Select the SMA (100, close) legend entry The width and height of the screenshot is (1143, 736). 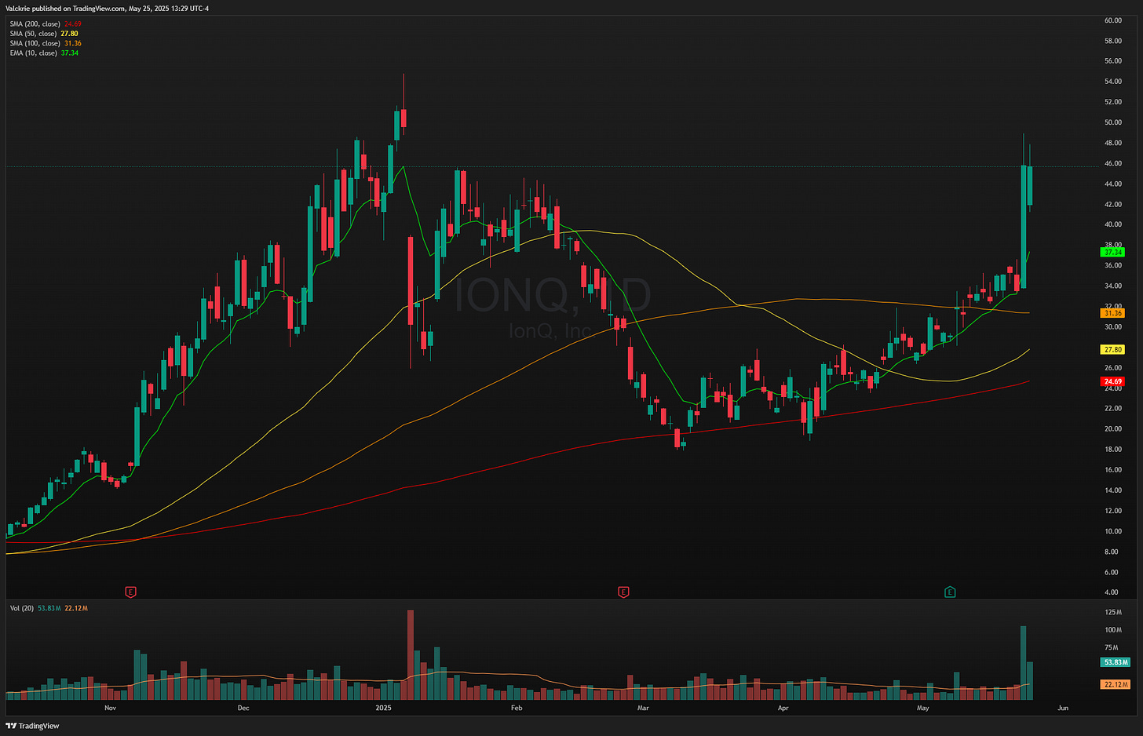click(46, 43)
